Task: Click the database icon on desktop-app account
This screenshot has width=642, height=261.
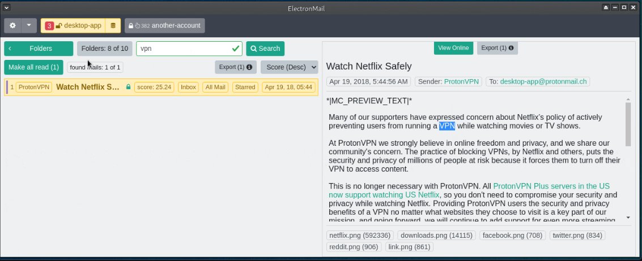Action: click(x=113, y=26)
